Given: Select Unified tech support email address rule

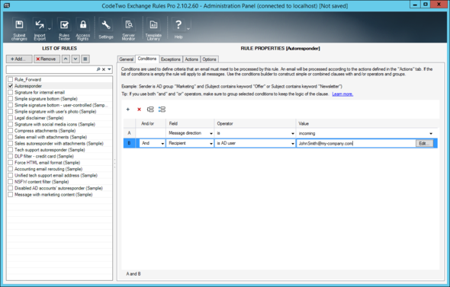Looking at the screenshot, I should [x=56, y=175].
